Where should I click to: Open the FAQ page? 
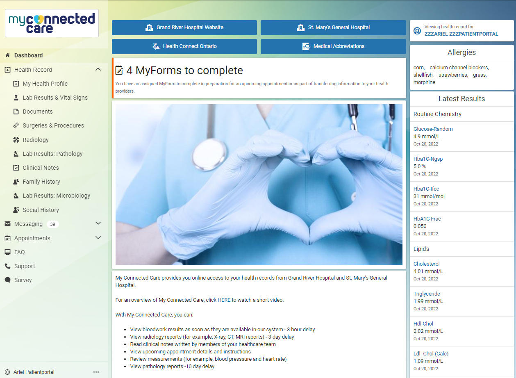[19, 252]
